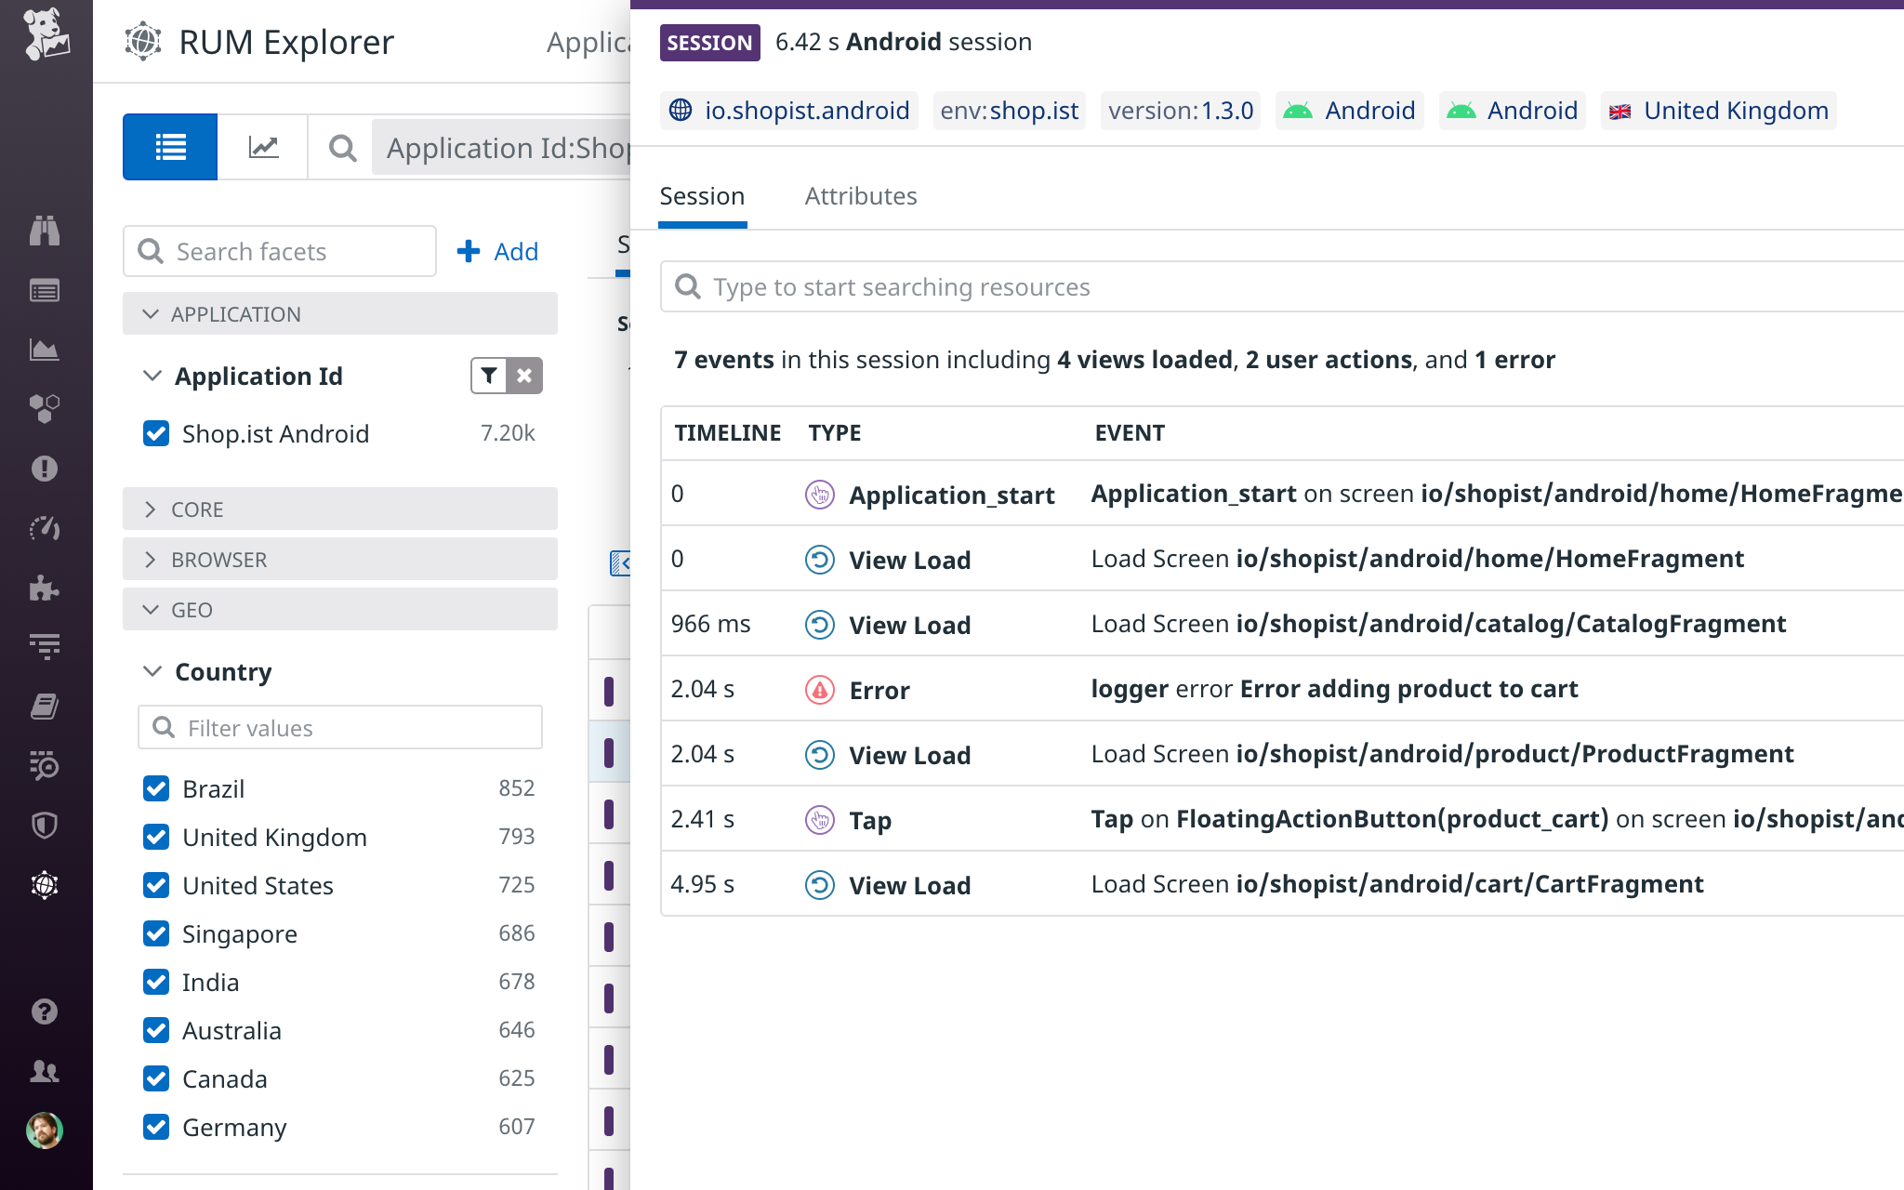The width and height of the screenshot is (1904, 1190).
Task: Click the United Kingdom tag
Action: tap(1718, 111)
